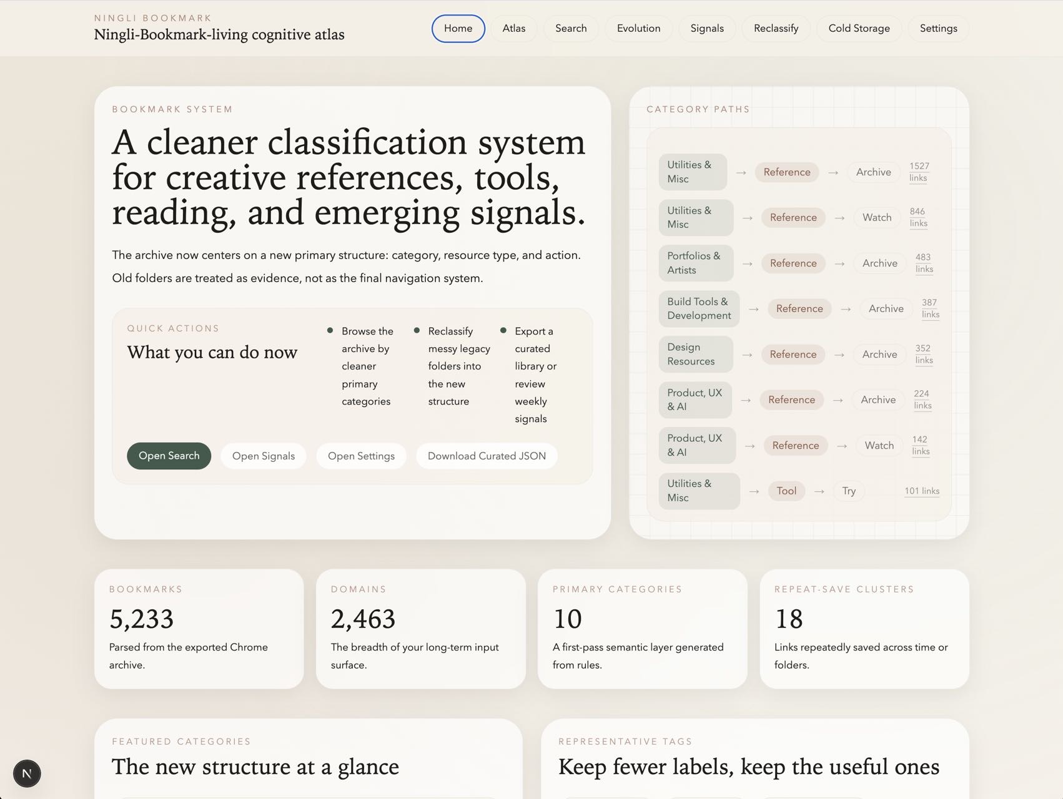The image size is (1063, 799).
Task: Open the Atlas tab
Action: pos(514,29)
